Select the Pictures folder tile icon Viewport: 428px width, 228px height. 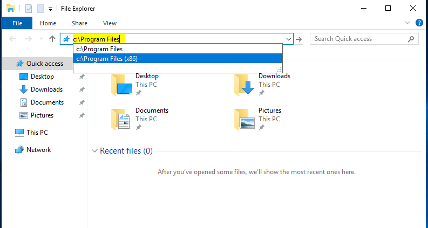pyautogui.click(x=244, y=119)
